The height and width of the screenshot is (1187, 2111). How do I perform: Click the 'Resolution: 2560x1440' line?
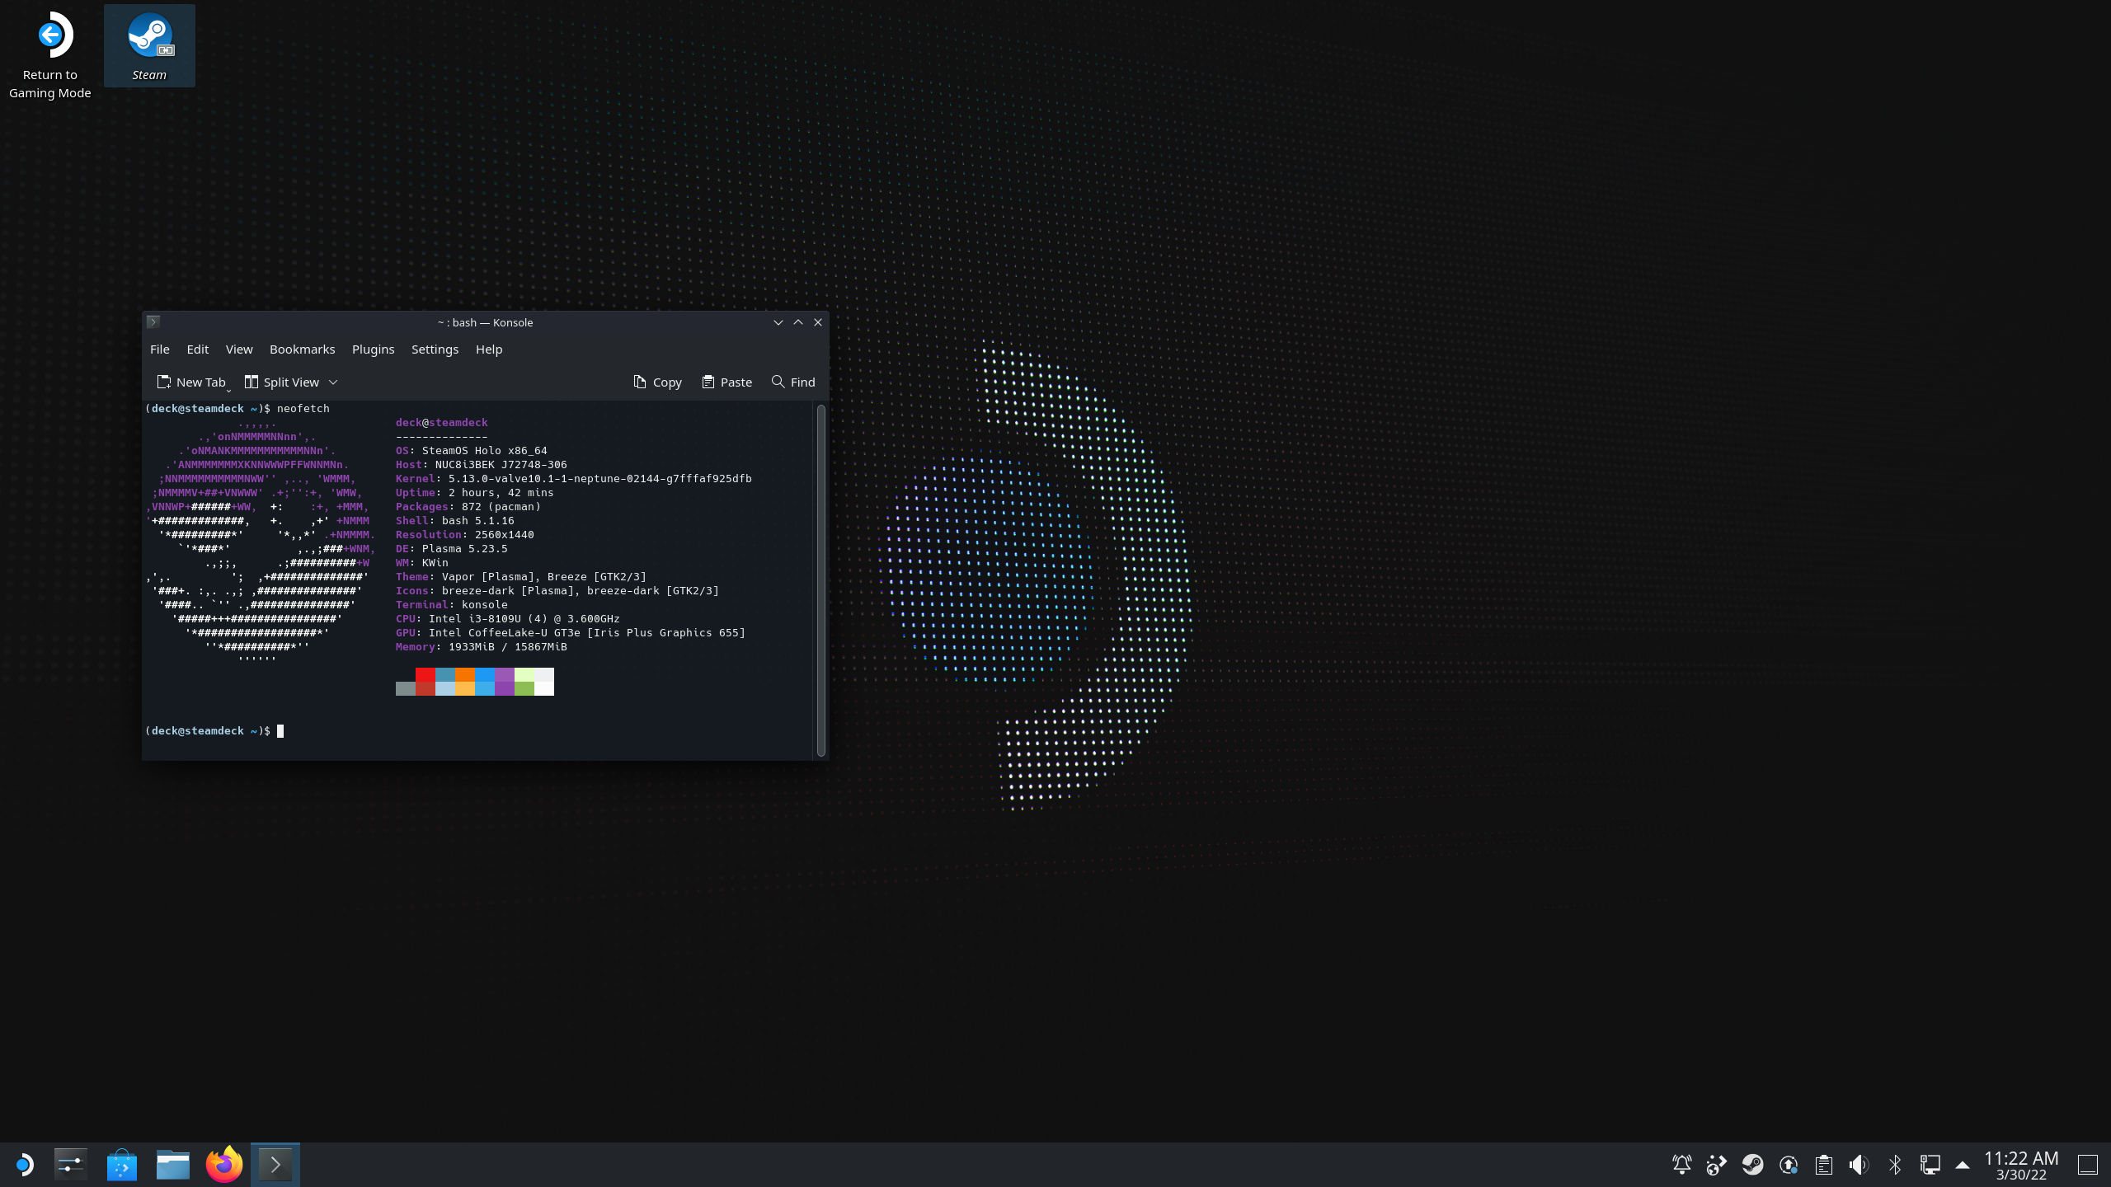tap(465, 535)
